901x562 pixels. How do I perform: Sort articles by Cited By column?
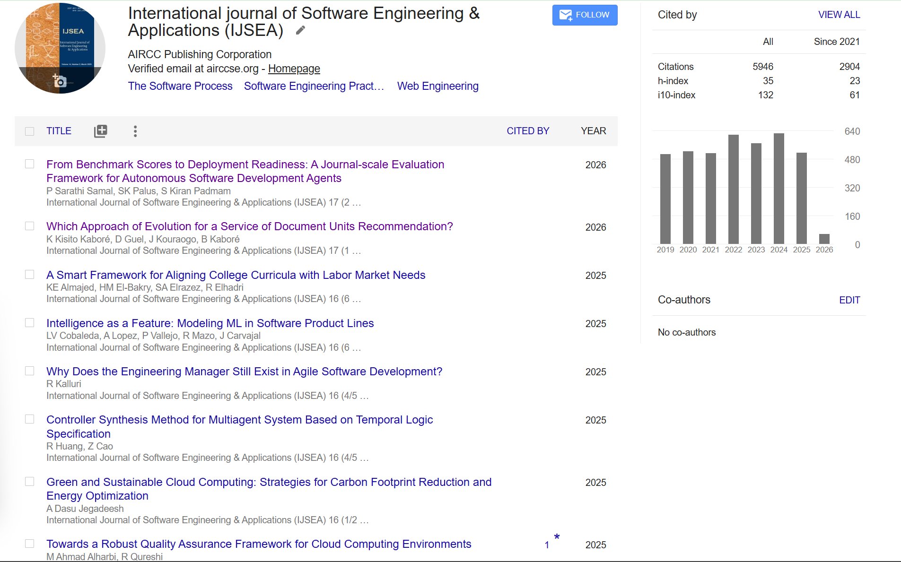coord(528,131)
